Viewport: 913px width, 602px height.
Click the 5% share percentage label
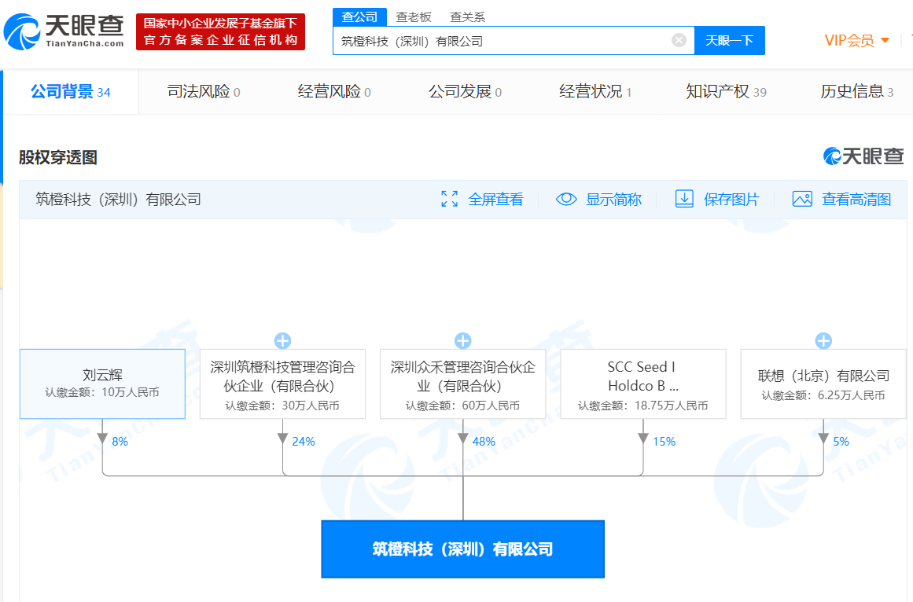841,442
